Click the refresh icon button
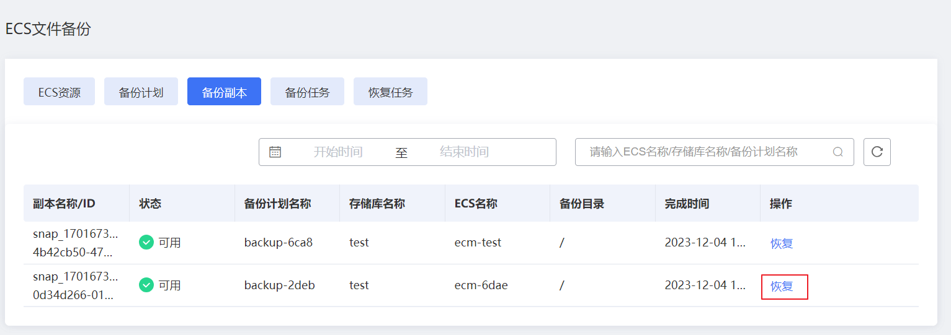The image size is (951, 335). pos(877,152)
